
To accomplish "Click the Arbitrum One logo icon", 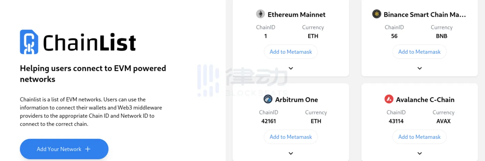I will 268,99.
